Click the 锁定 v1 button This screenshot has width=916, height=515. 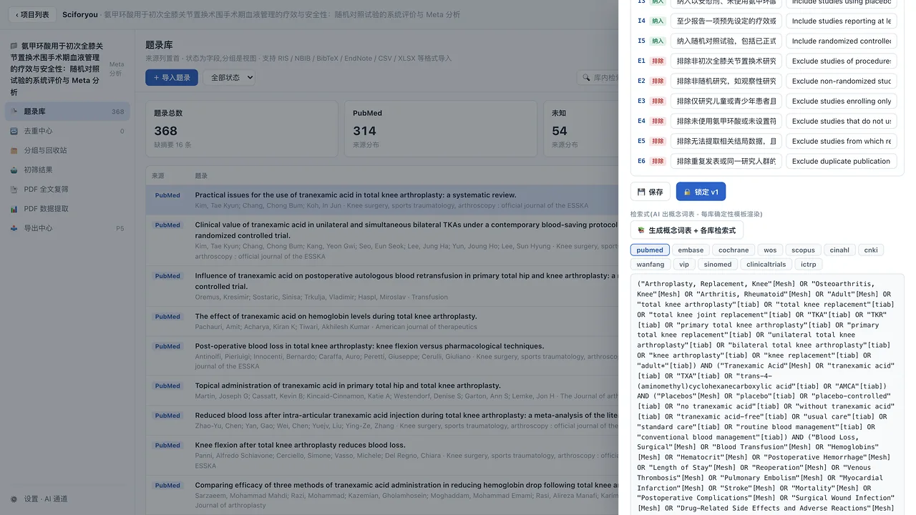pyautogui.click(x=701, y=192)
